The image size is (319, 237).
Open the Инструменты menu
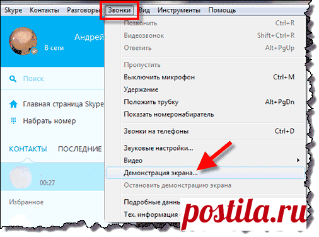179,10
